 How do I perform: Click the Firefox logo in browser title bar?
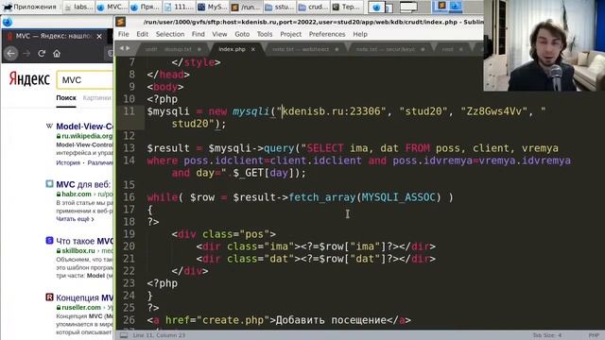coord(8,22)
